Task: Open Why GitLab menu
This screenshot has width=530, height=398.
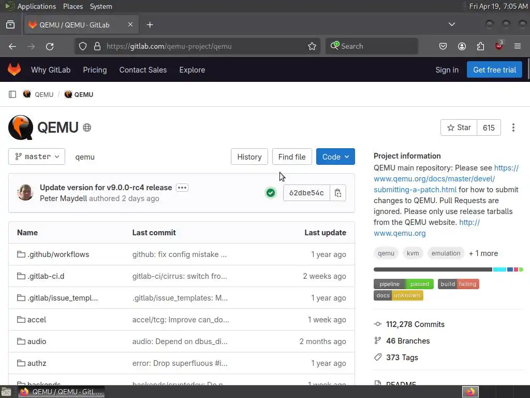Action: pyautogui.click(x=51, y=70)
